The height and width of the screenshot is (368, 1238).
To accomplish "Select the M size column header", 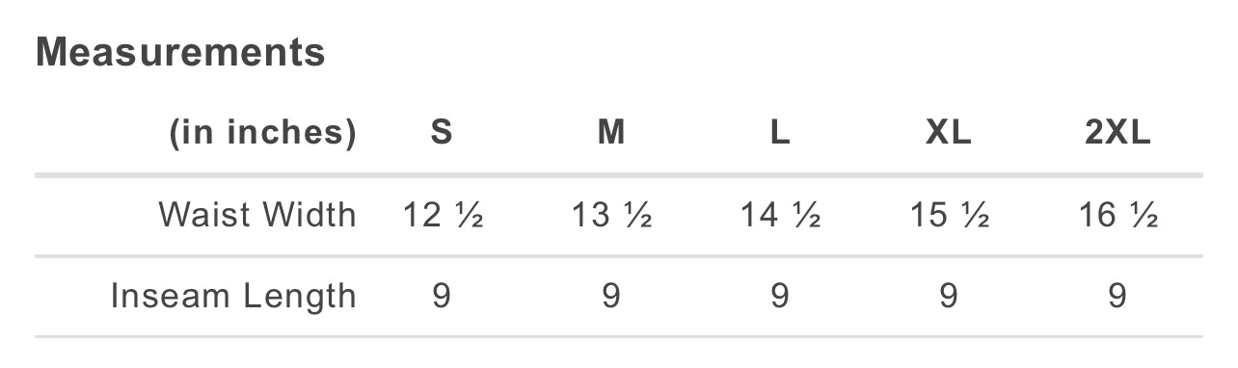I will coord(611,133).
